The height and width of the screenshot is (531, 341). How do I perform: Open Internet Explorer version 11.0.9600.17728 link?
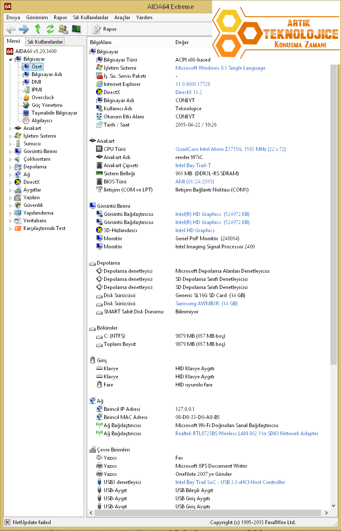pyautogui.click(x=193, y=84)
